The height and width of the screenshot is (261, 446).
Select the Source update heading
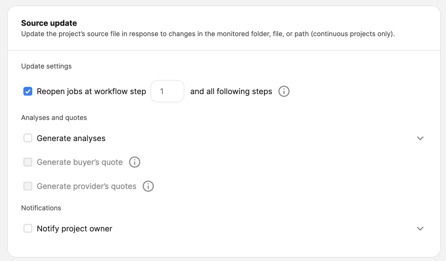click(x=49, y=23)
